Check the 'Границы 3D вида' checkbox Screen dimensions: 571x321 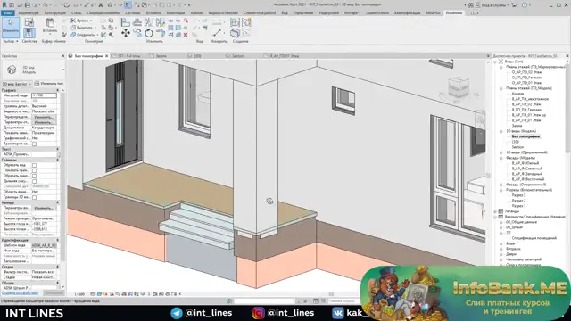[x=34, y=197]
